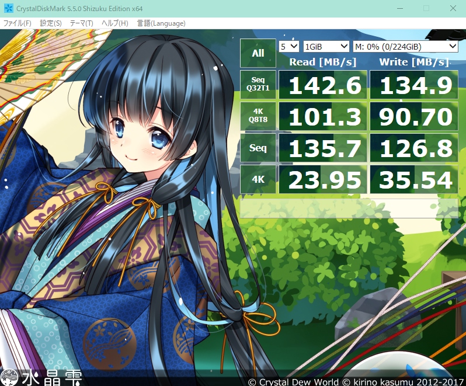The width and height of the screenshot is (466, 386).
Task: Click the empty comment field below results
Action: [x=349, y=208]
